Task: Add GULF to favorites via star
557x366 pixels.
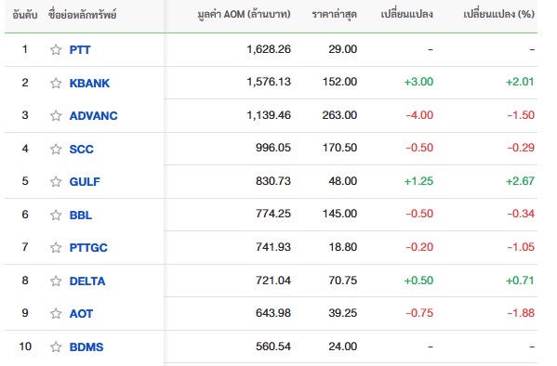Action: (56, 181)
